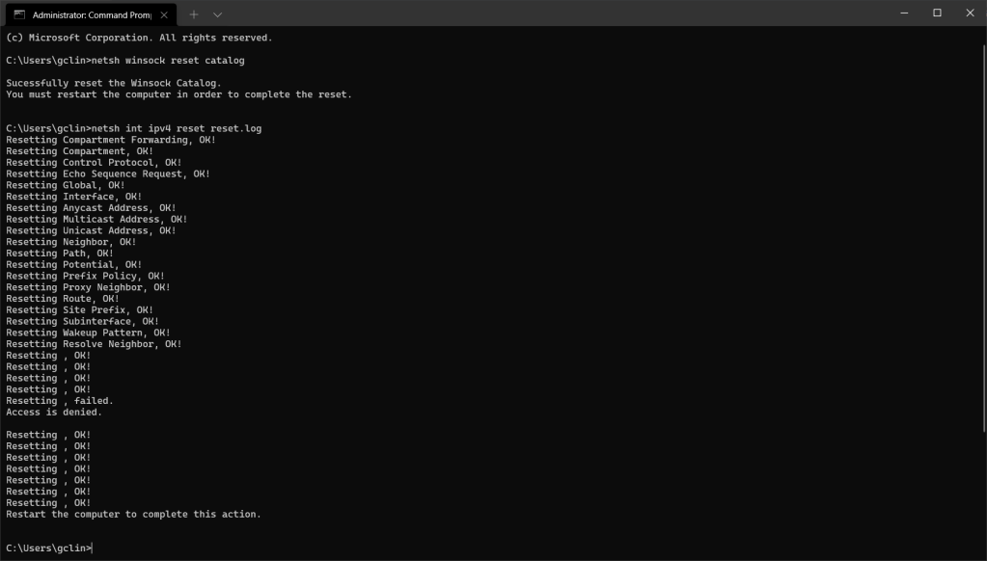Screen dimensions: 987x561
Task: Expand the new tab profile dropdown
Action: pyautogui.click(x=217, y=14)
